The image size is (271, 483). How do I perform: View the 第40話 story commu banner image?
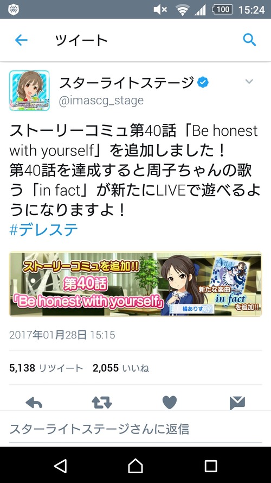(135, 284)
